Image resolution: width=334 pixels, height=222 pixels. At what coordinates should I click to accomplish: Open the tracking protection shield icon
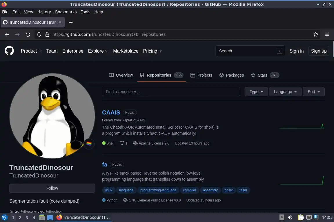point(39,34)
